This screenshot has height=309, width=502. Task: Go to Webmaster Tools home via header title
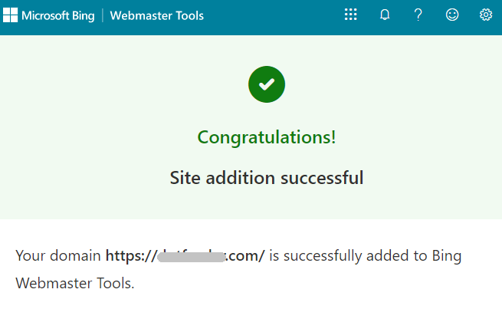[157, 15]
